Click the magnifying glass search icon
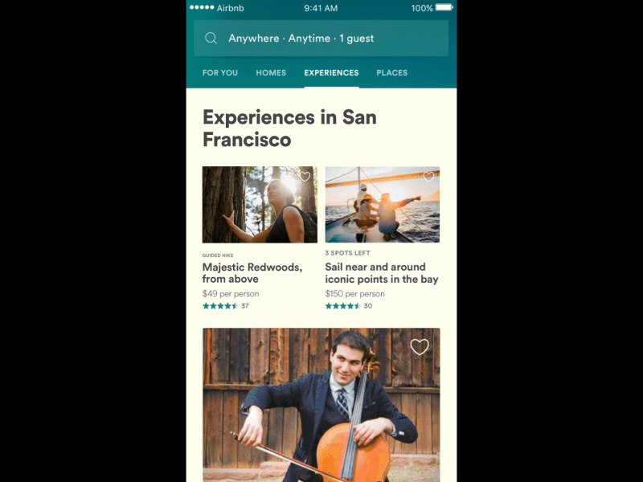This screenshot has height=482, width=643. tap(211, 38)
